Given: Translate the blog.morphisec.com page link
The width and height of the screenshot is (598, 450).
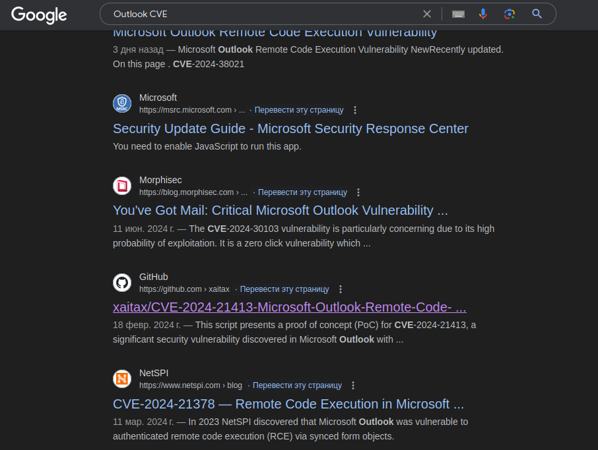Looking at the screenshot, I should pos(302,192).
